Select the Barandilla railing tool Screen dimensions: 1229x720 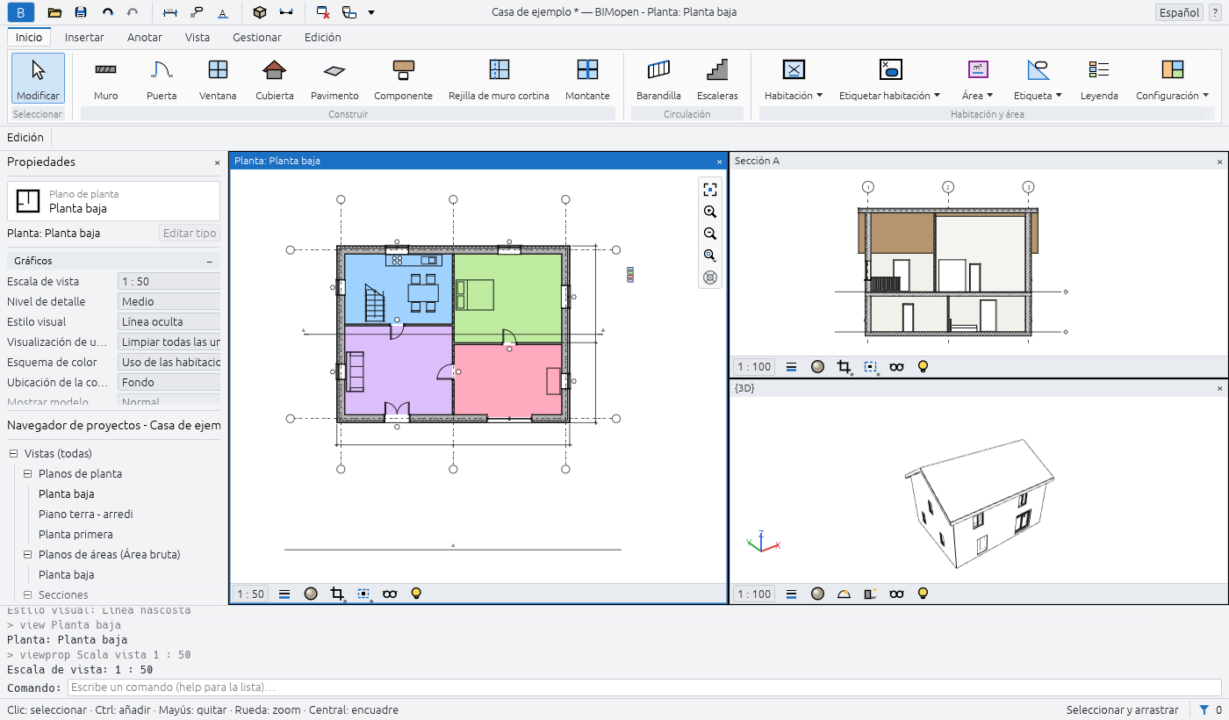click(x=658, y=79)
